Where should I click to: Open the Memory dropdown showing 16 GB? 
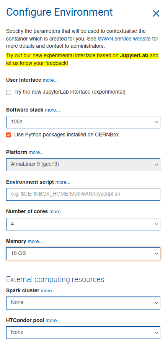(x=83, y=254)
